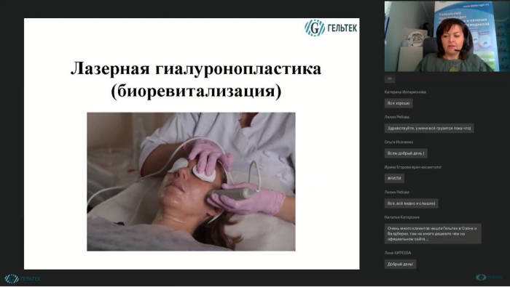The width and height of the screenshot is (510, 287).
Task: Click the subtitle '(биоревитализация)' on the slide
Action: tap(196, 91)
